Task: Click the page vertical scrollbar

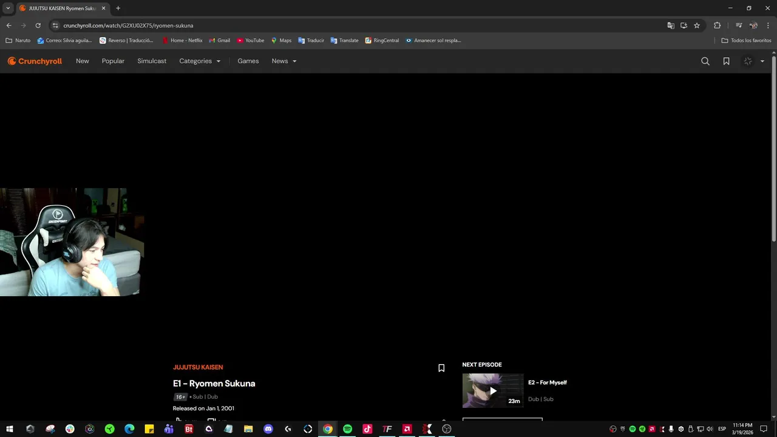Action: (774, 149)
